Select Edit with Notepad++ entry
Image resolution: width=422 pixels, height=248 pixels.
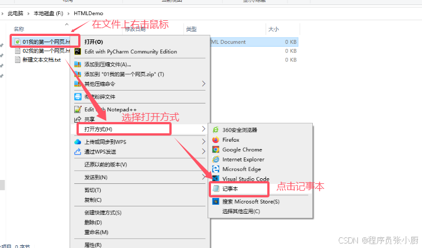140,110
